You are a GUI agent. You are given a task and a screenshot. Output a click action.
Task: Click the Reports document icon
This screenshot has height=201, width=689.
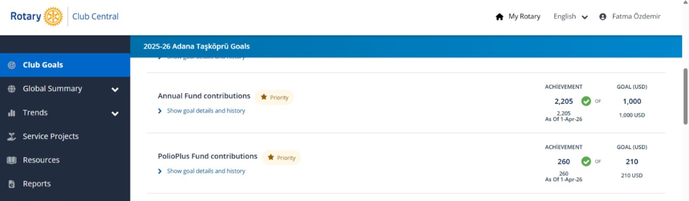(12, 184)
